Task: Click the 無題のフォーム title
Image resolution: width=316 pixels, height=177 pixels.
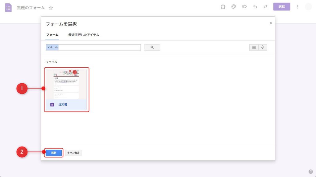Action: coord(31,8)
